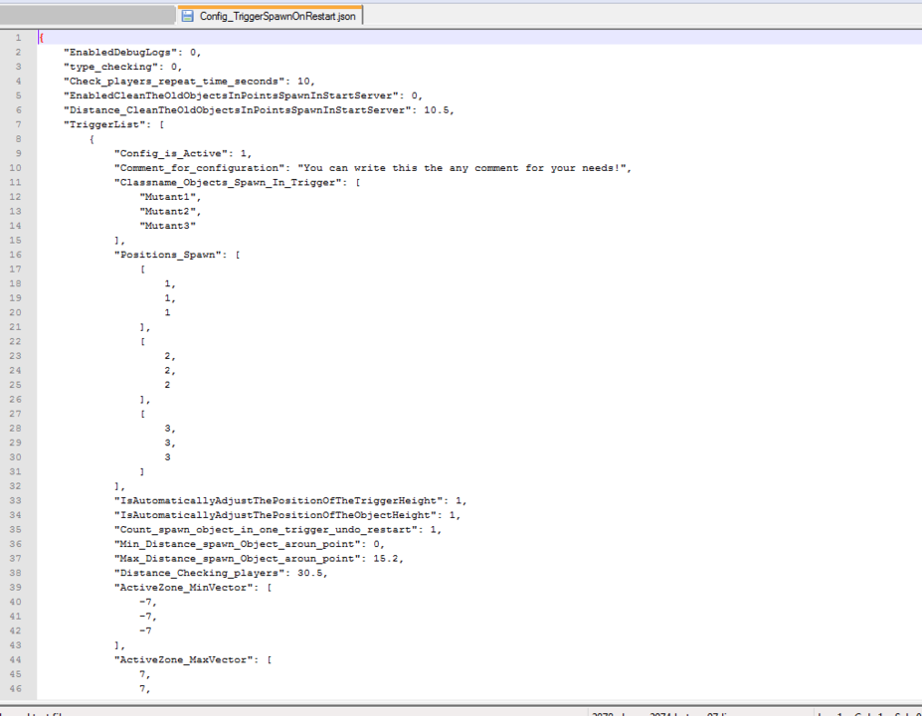Click the "type_checking" key
The width and height of the screenshot is (922, 716).
pyautogui.click(x=111, y=67)
